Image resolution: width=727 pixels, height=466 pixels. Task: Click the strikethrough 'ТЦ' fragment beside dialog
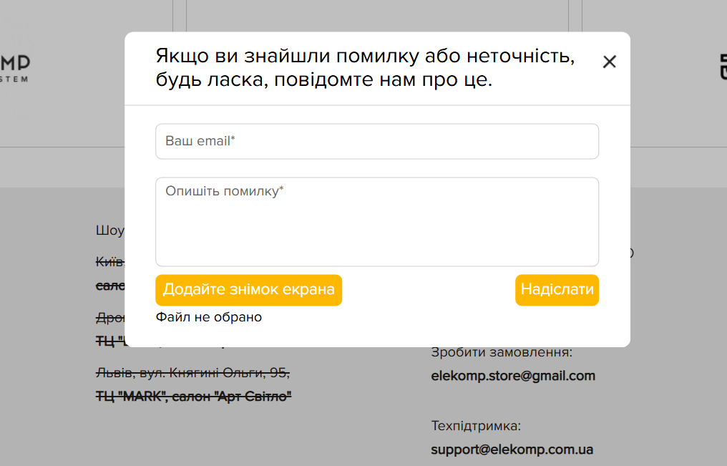pyautogui.click(x=110, y=341)
